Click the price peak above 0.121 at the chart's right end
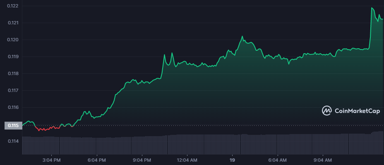This screenshot has height=165, width=384. click(372, 8)
